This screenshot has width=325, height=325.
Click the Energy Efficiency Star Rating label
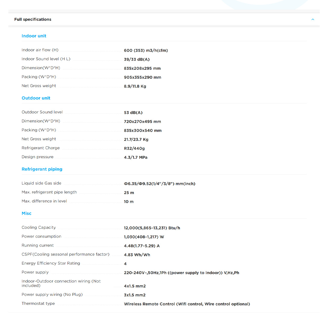click(x=51, y=263)
